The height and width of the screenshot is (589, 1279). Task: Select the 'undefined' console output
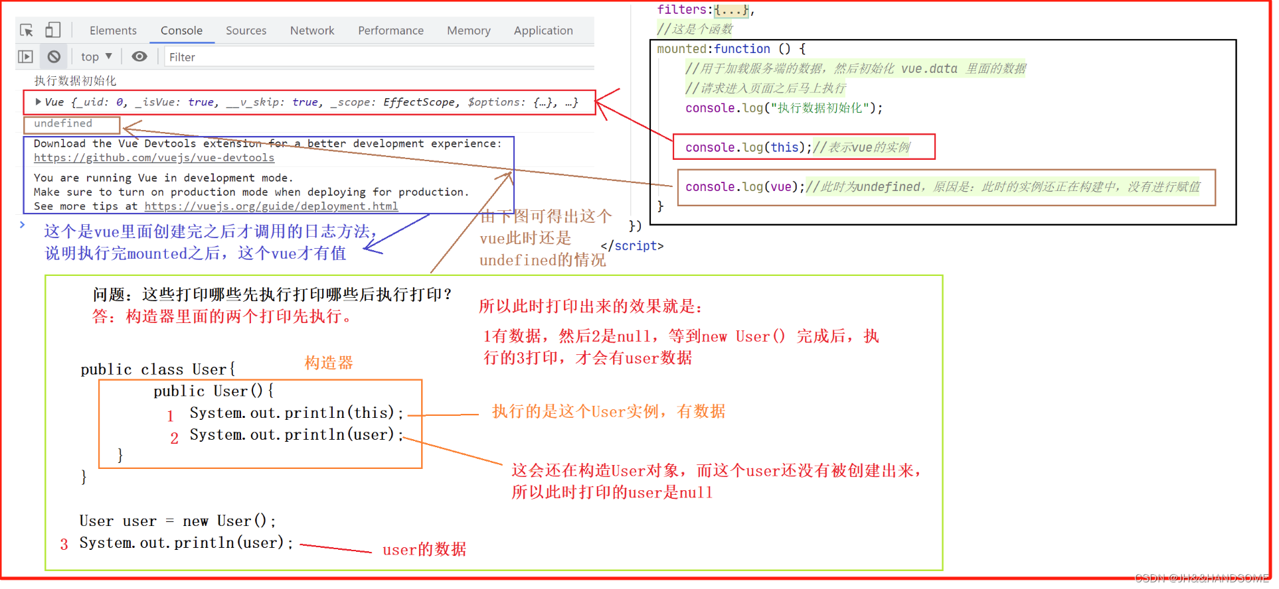click(63, 123)
